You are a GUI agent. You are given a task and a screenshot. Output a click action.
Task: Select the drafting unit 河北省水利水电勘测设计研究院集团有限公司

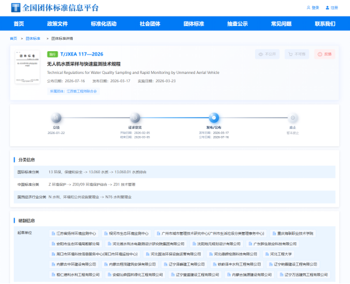pos(146,244)
